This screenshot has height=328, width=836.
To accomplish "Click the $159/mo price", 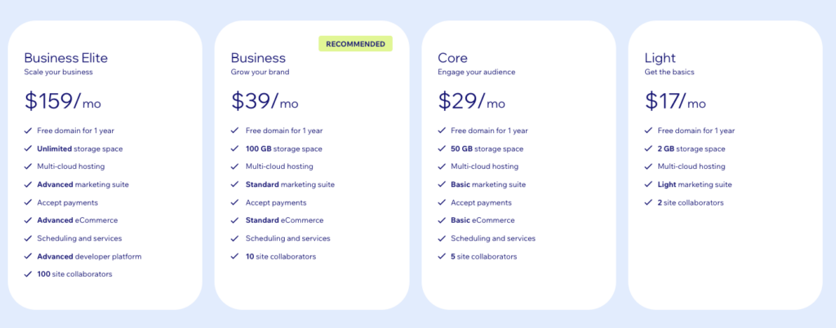I will click(x=63, y=101).
